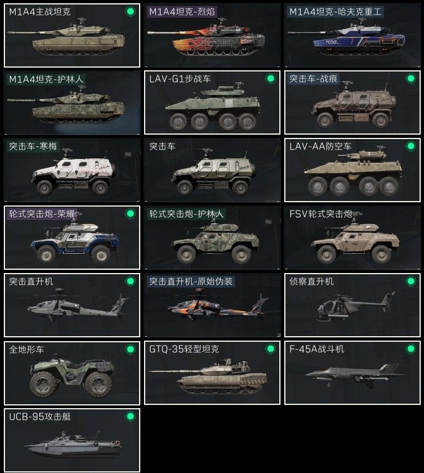Choose 突击直升机-原始伪装 orange helicopter skin
Image resolution: width=424 pixels, height=473 pixels.
click(212, 305)
